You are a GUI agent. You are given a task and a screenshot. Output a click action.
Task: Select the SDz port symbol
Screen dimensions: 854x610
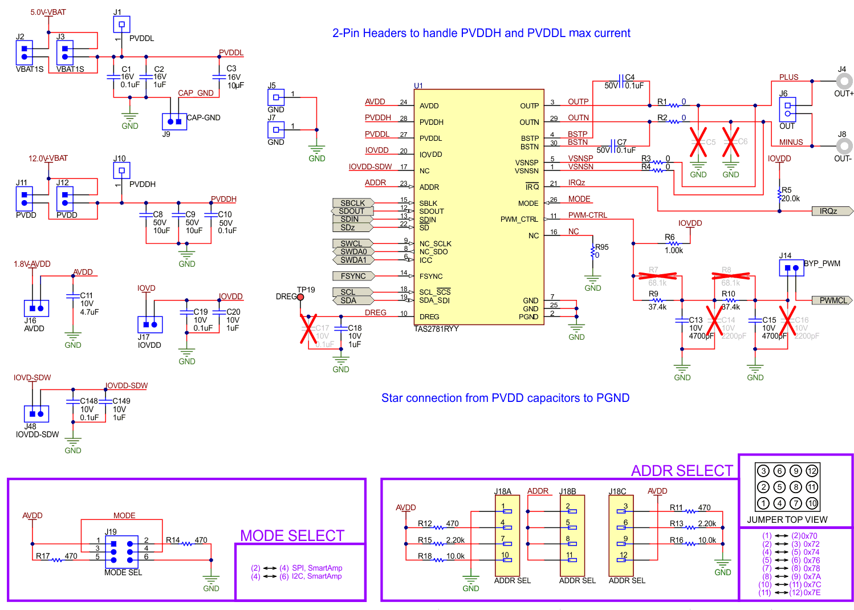coord(353,227)
